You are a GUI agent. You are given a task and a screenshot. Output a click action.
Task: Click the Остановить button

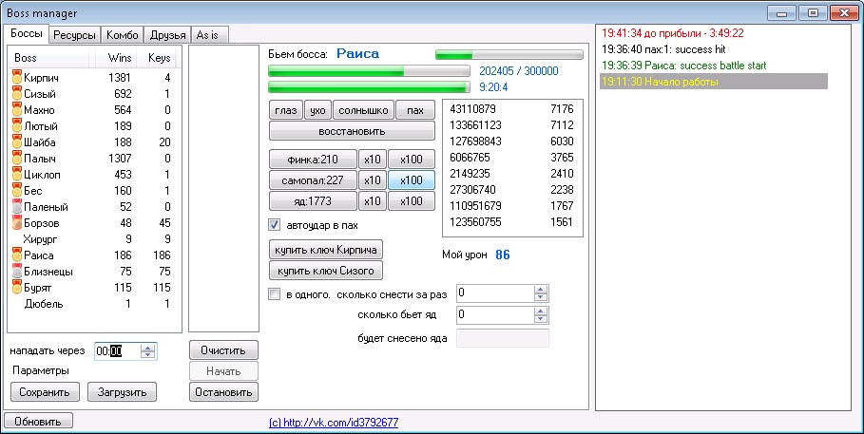[223, 392]
